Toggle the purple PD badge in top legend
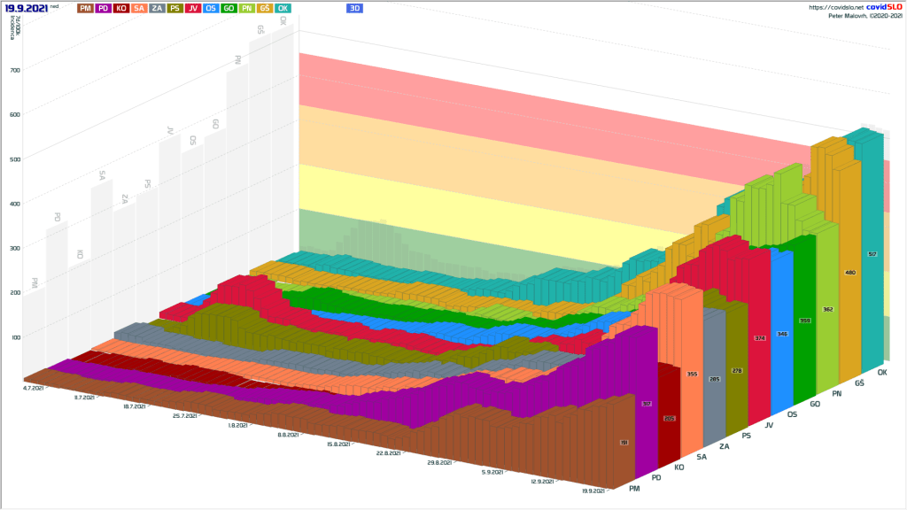This screenshot has width=907, height=510. [103, 8]
